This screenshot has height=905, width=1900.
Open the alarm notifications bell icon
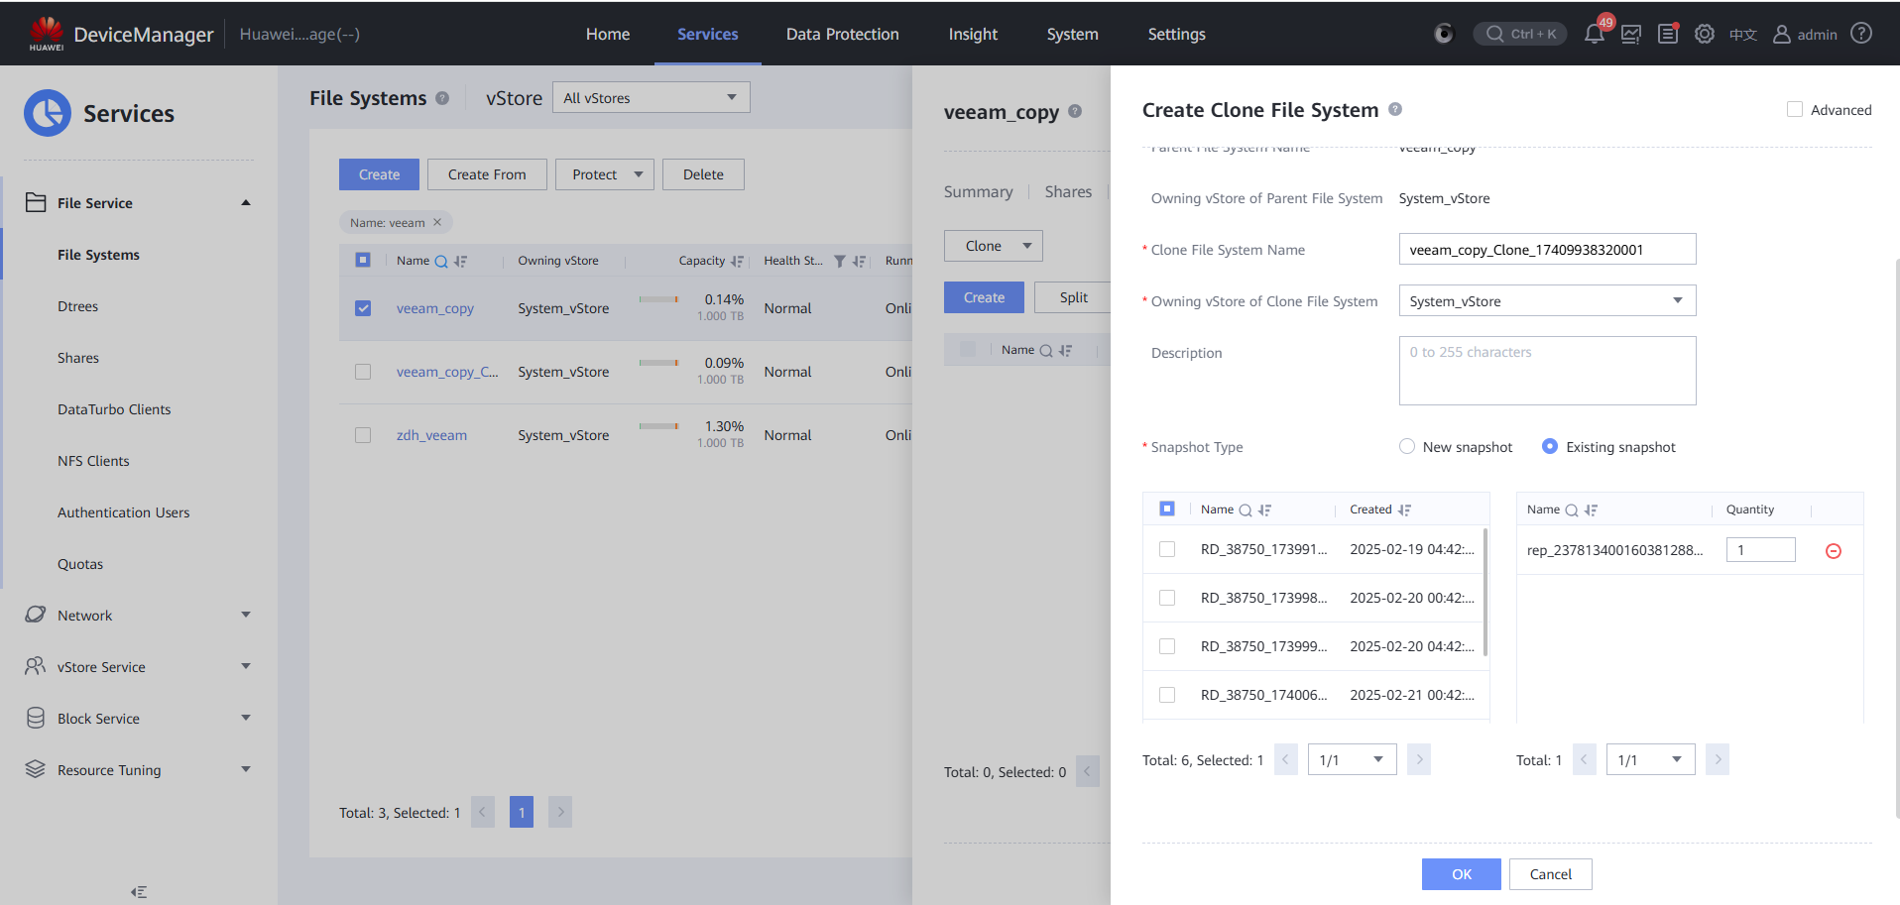click(x=1594, y=34)
